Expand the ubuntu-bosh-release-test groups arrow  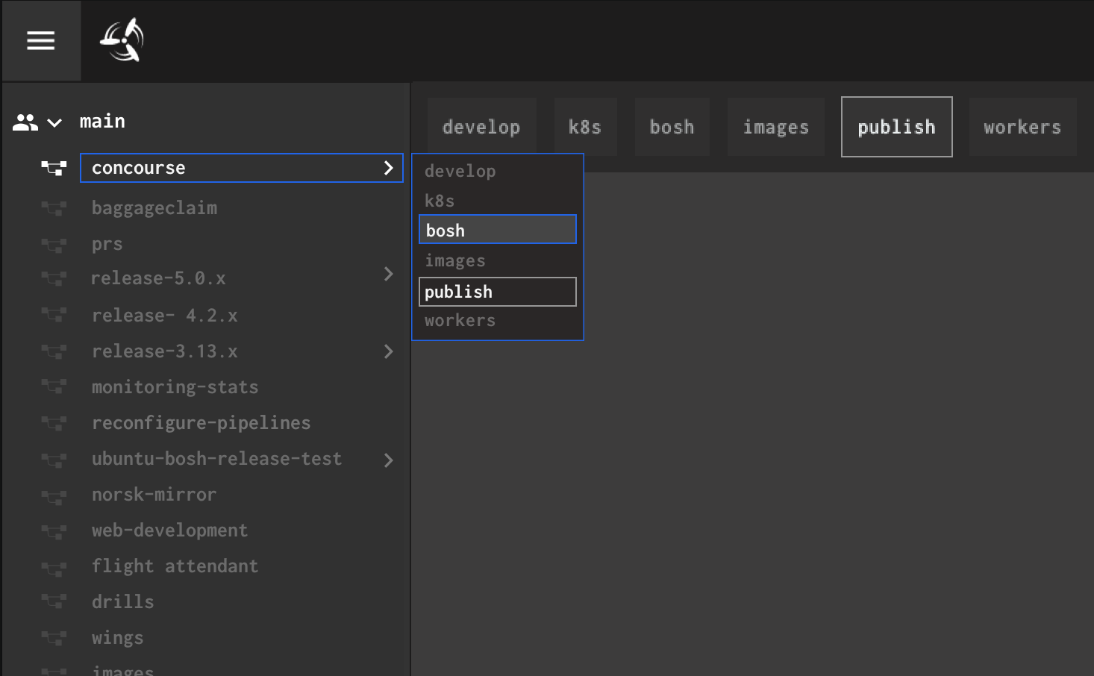point(387,460)
